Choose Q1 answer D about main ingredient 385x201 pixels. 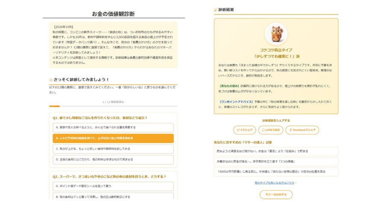(113, 159)
